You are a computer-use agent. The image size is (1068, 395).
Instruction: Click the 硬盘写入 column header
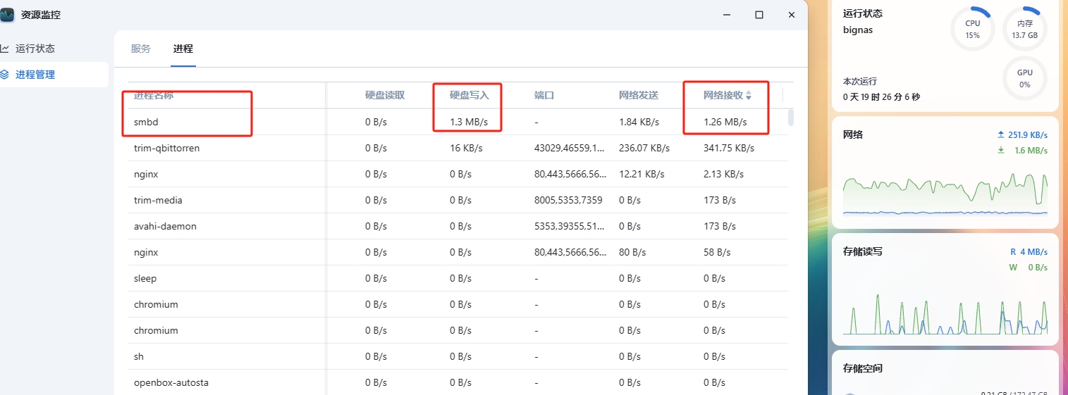tap(469, 95)
